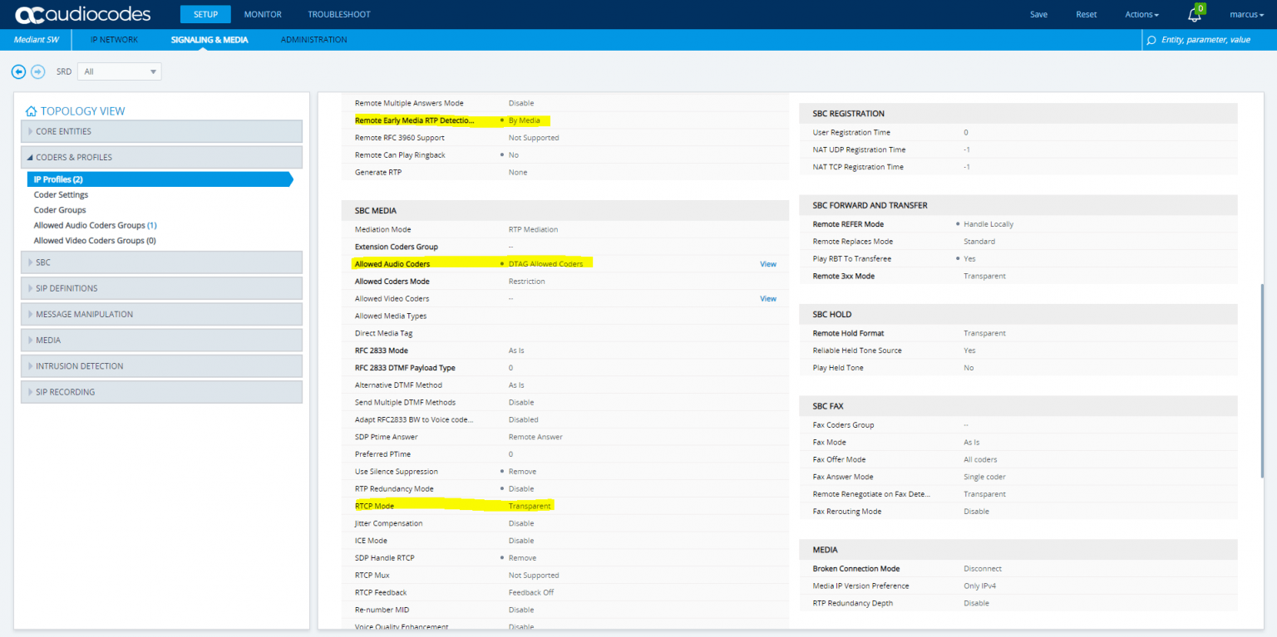Select Coder Settings in the tree

tap(60, 194)
